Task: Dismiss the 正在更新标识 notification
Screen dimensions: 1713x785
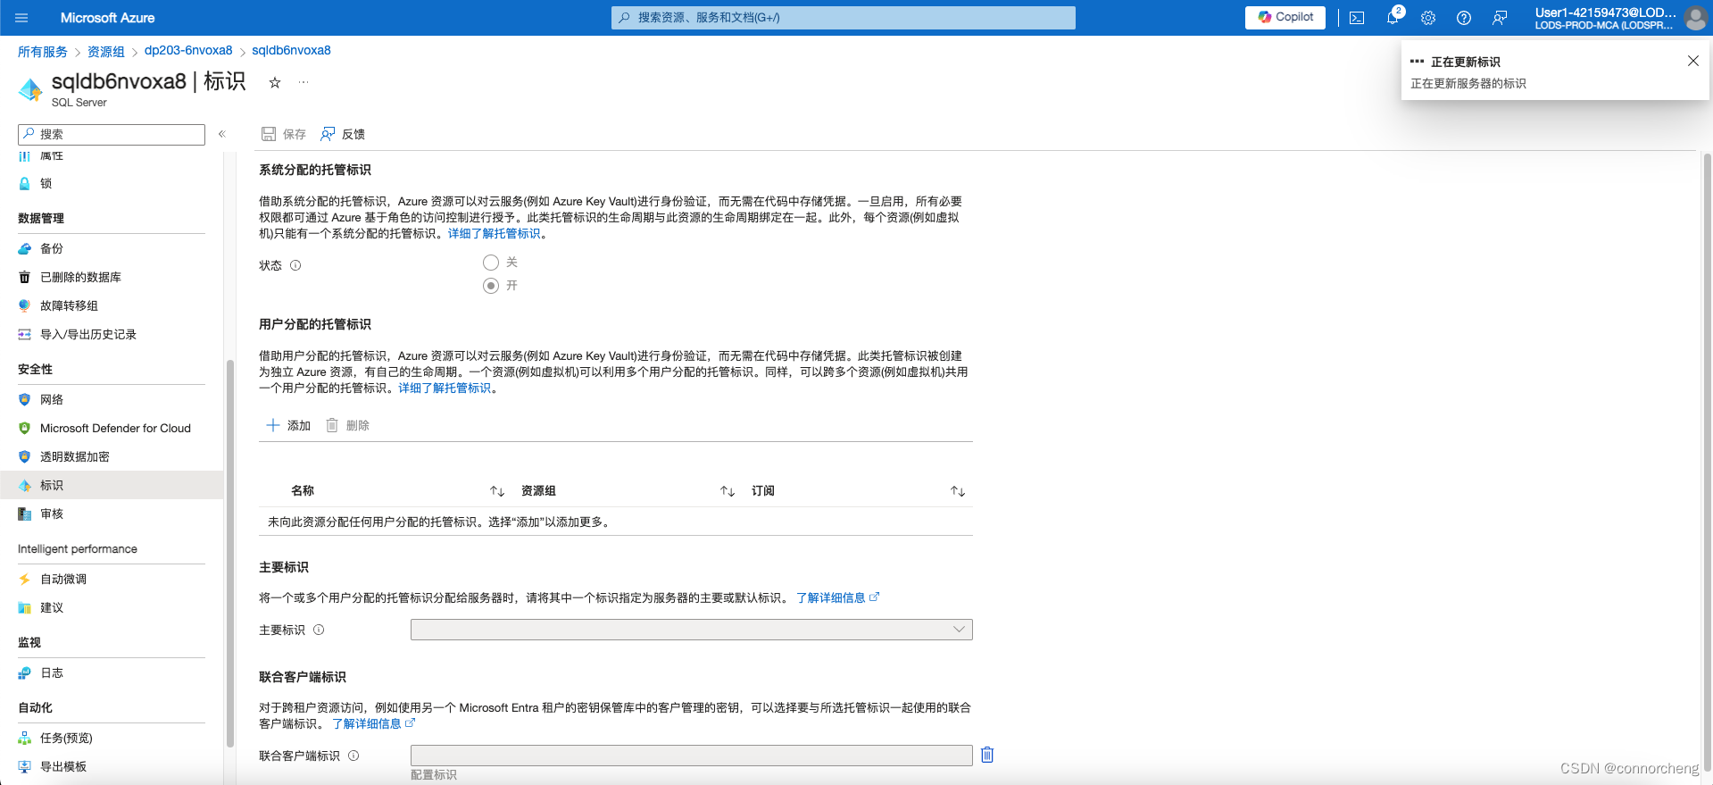Action: click(x=1692, y=61)
